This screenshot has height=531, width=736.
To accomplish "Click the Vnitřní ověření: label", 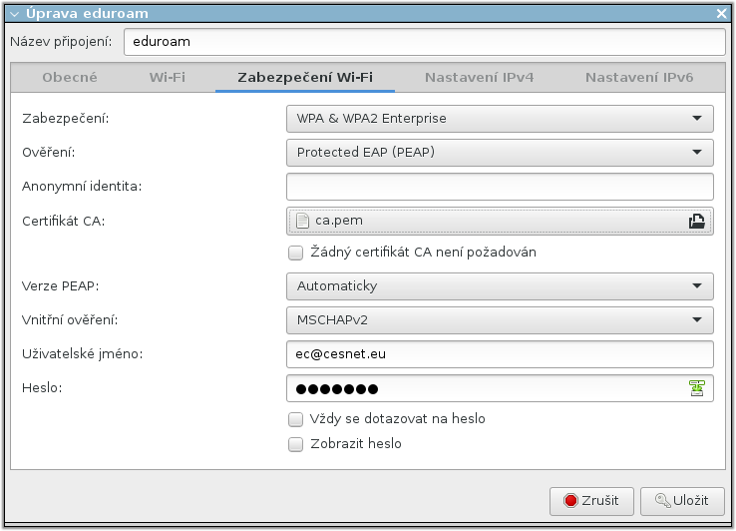I will 70,320.
